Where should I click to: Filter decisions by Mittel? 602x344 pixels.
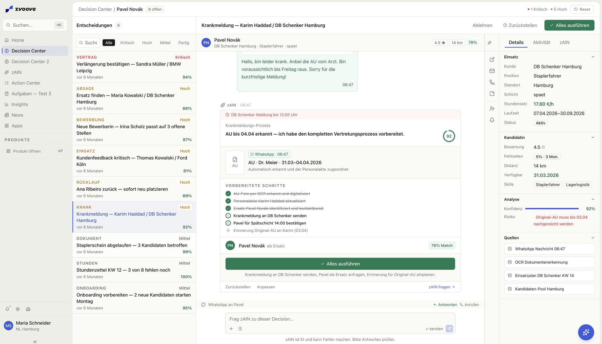coord(165,43)
